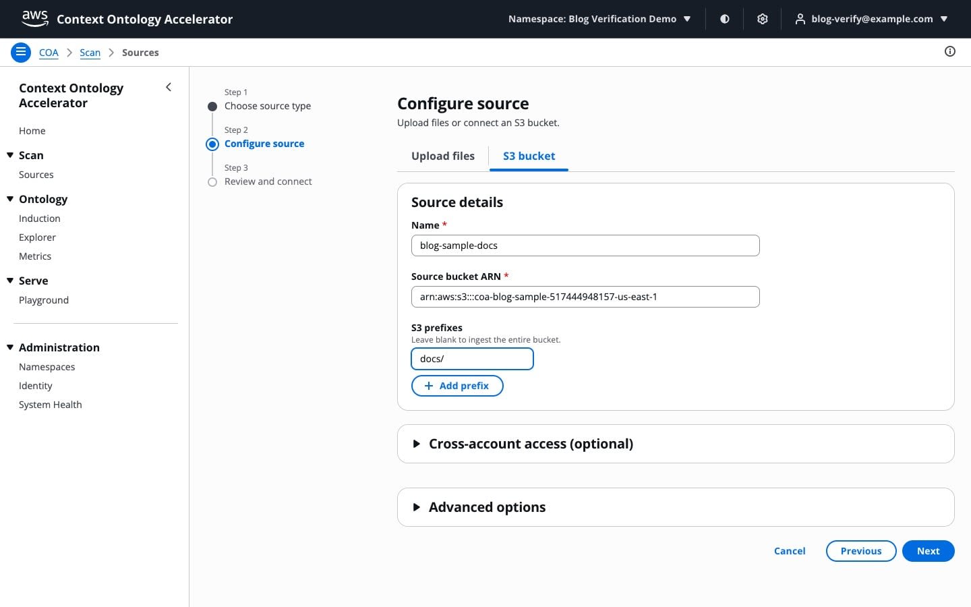
Task: Collapse the Ontology section in sidebar
Action: (x=10, y=199)
